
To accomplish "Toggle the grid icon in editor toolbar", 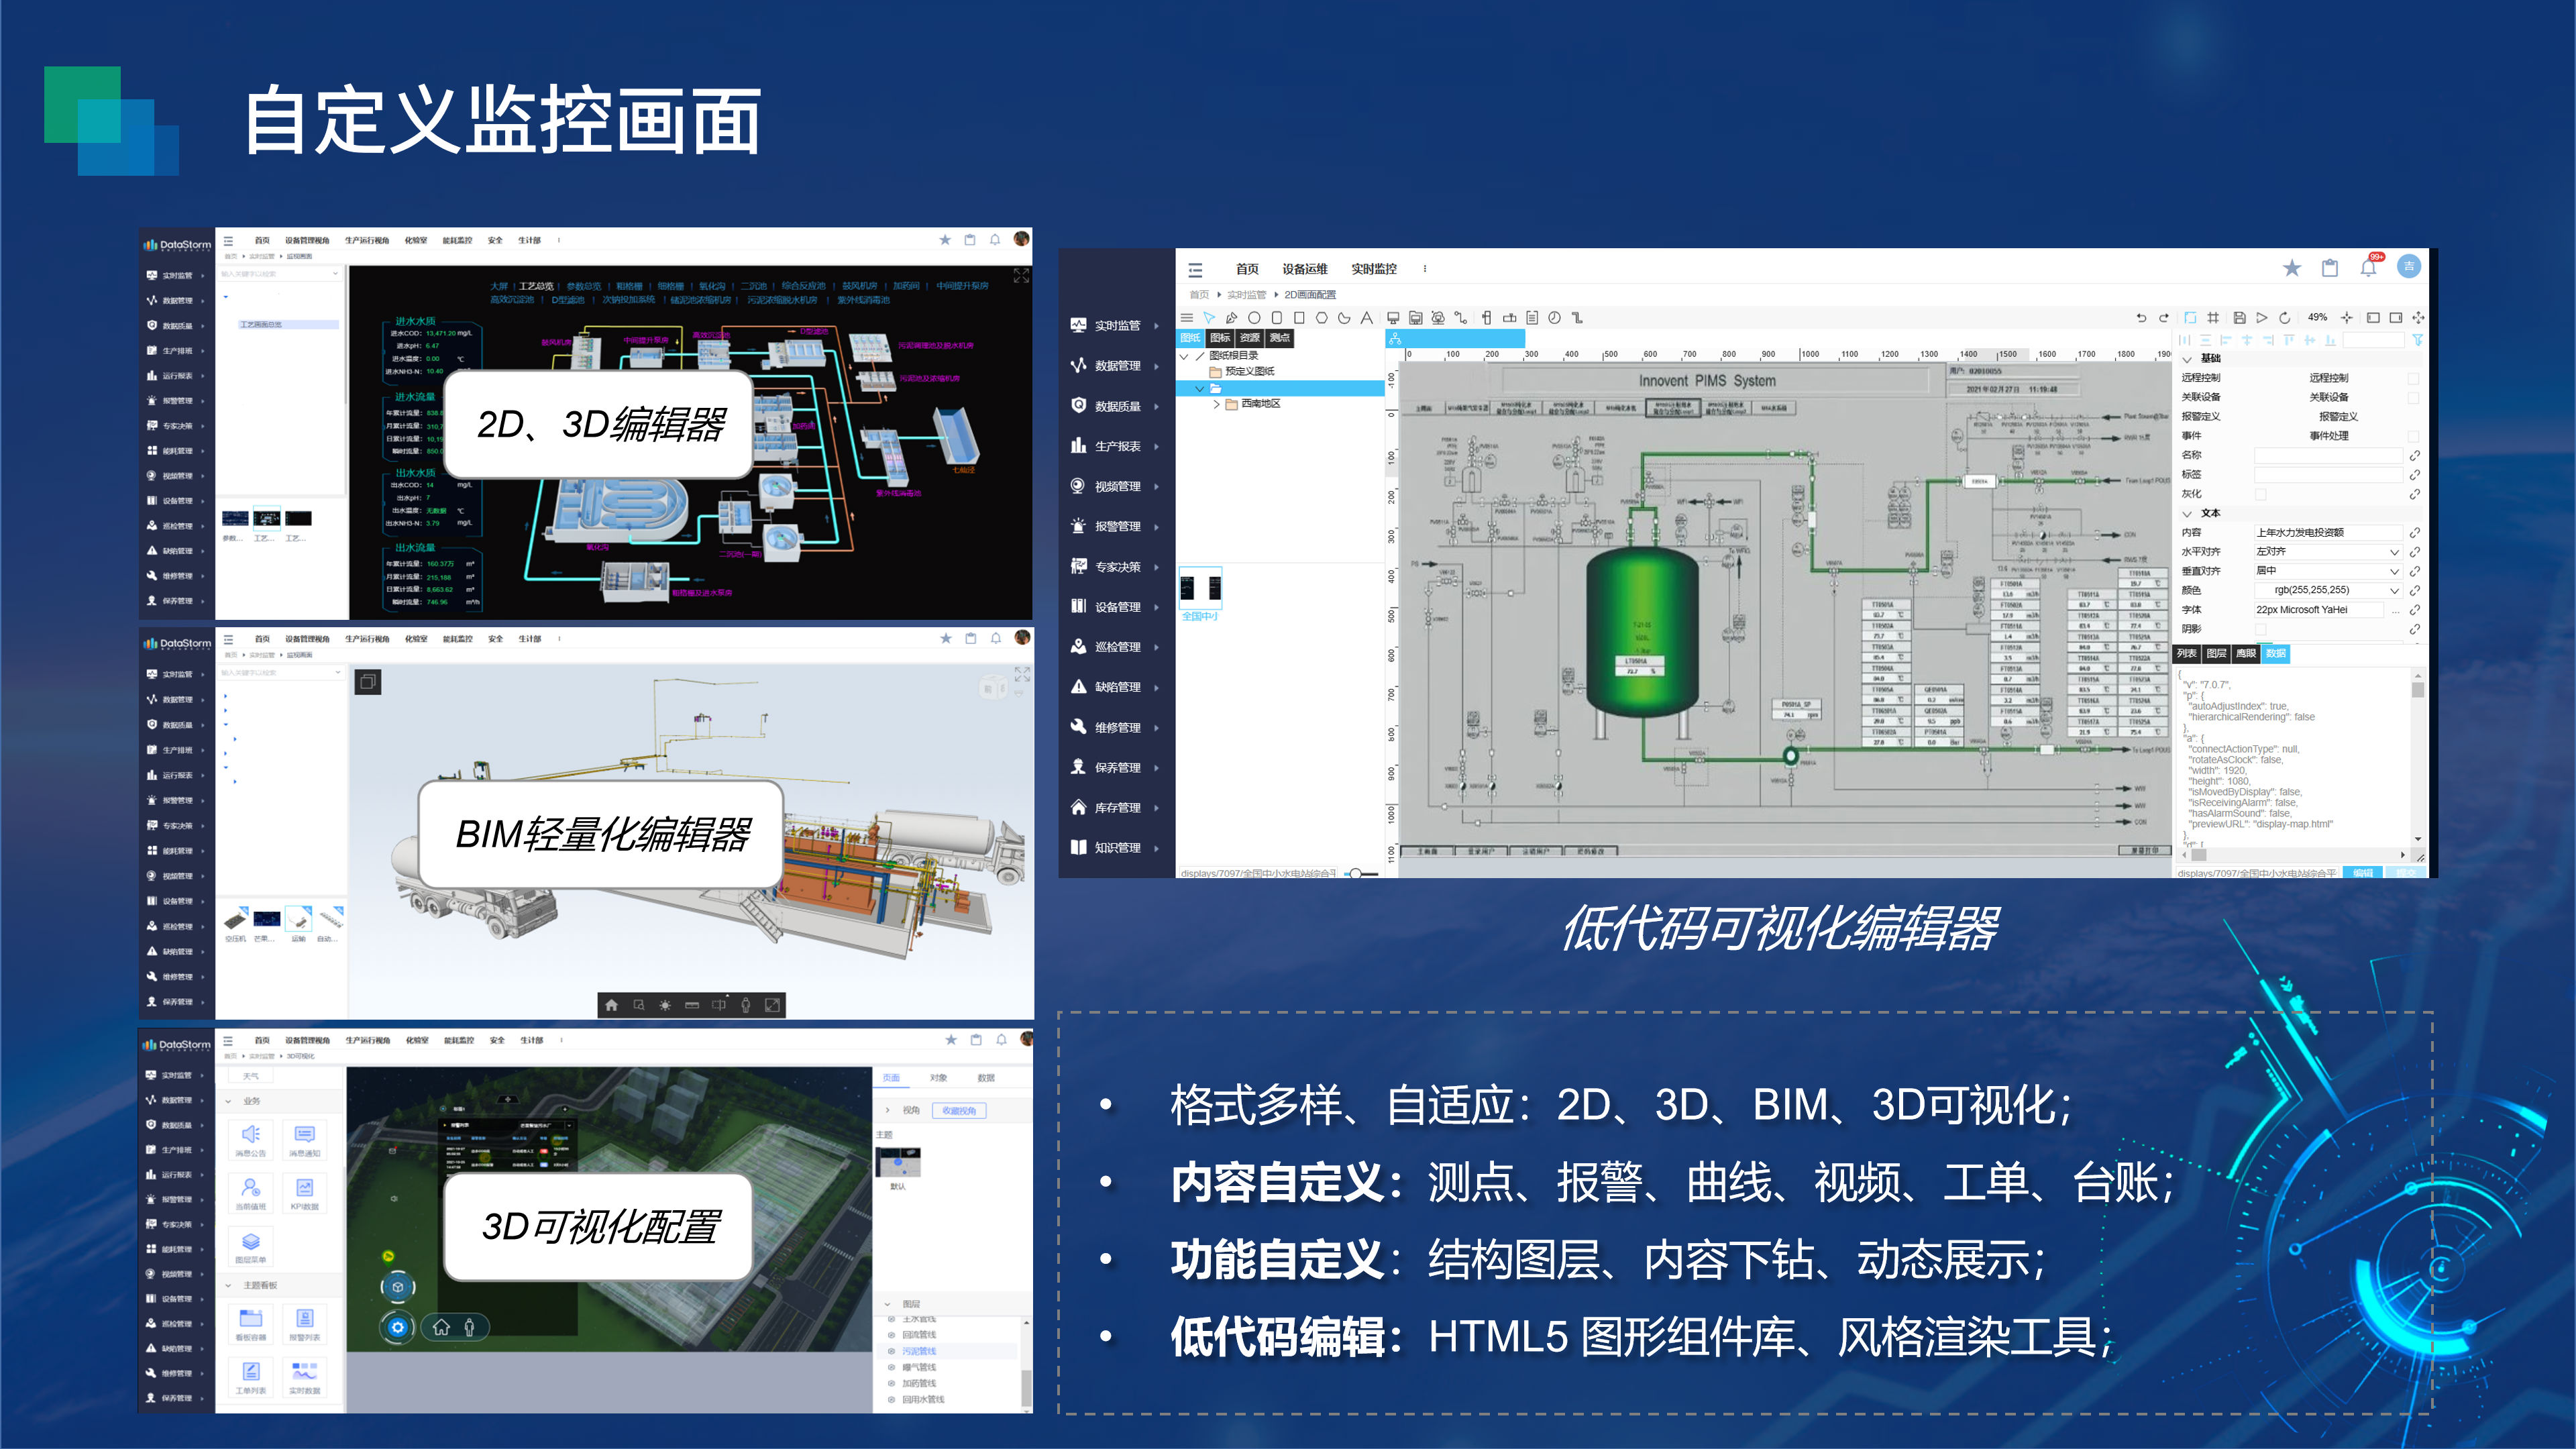I will 2213,318.
